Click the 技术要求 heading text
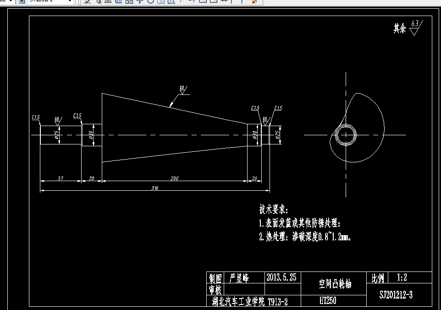 tap(273, 210)
